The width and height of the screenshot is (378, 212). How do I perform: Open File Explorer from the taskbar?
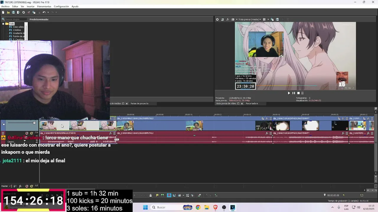click(x=206, y=207)
